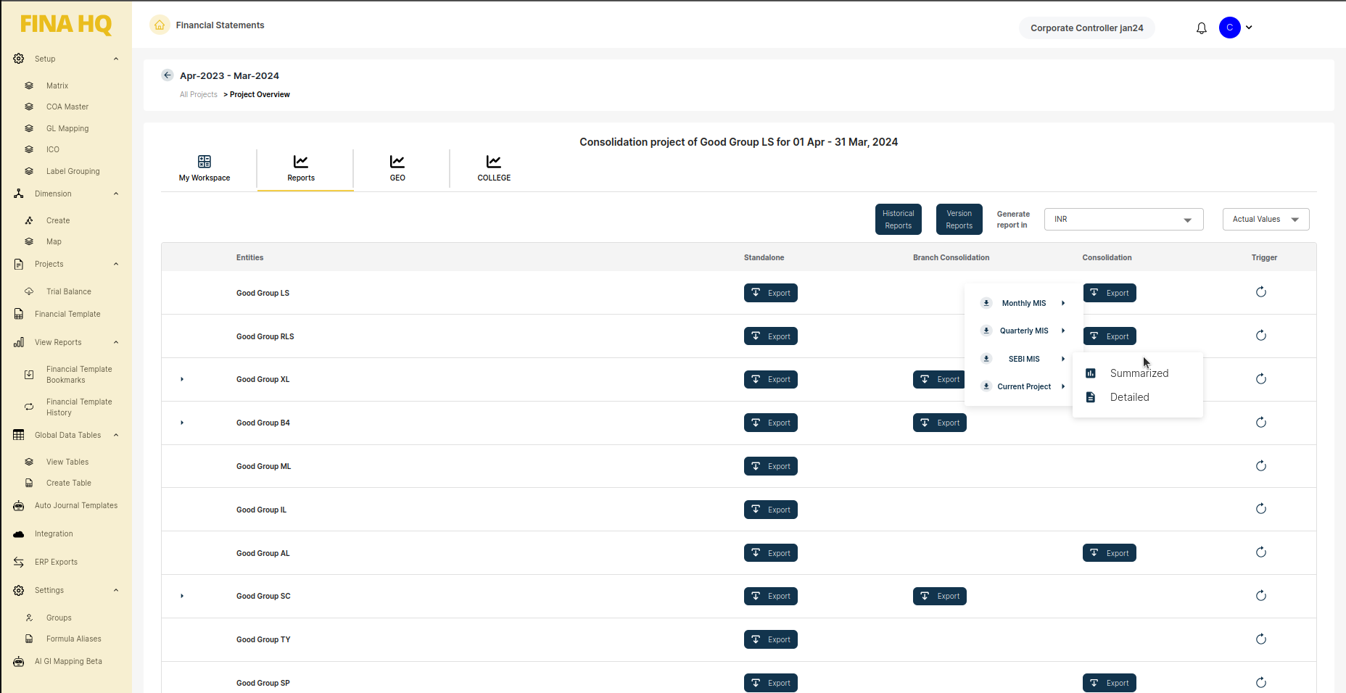The width and height of the screenshot is (1346, 693).
Task: Open the Actual Values dropdown
Action: click(x=1265, y=220)
